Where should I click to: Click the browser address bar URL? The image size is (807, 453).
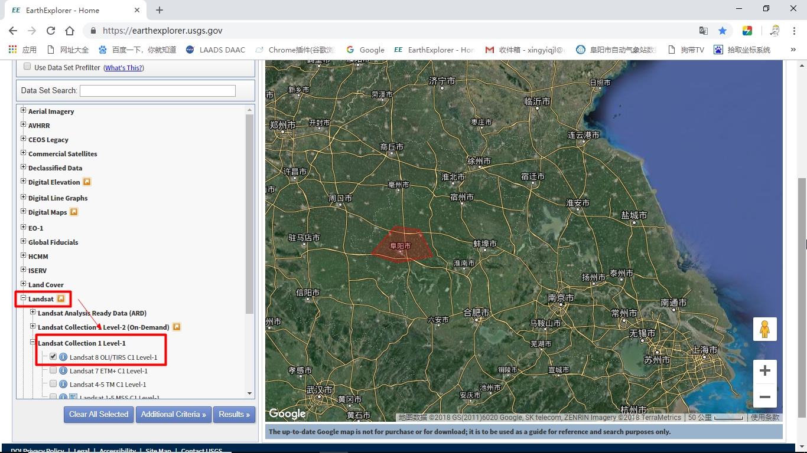(x=162, y=31)
